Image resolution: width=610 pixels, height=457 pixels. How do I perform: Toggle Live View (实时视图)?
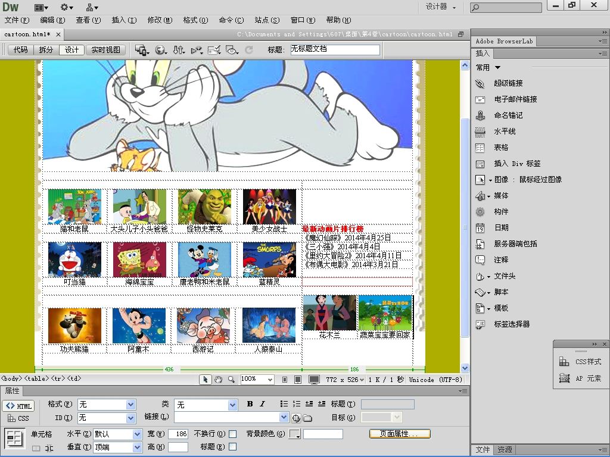pos(106,50)
